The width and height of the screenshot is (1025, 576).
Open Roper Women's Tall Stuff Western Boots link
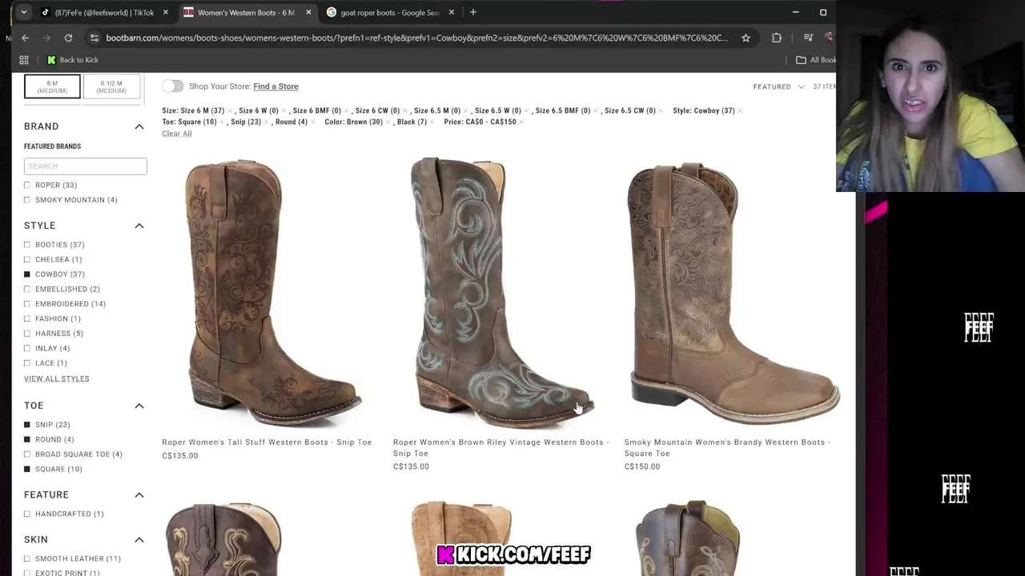coord(267,442)
